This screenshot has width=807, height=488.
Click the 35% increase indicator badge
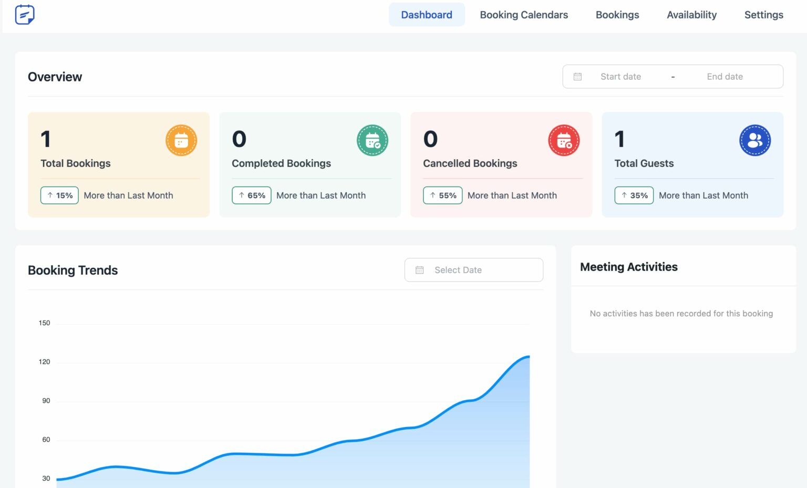(x=634, y=195)
